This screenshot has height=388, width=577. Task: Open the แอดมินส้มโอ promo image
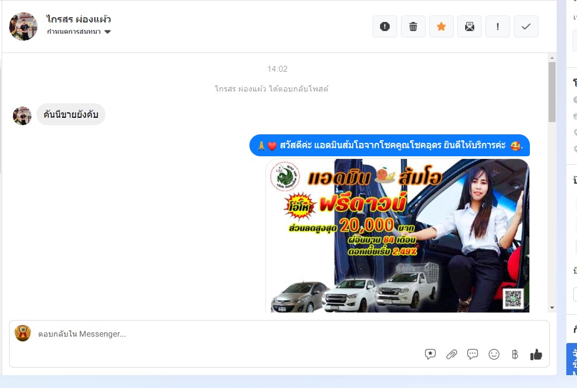tap(397, 235)
